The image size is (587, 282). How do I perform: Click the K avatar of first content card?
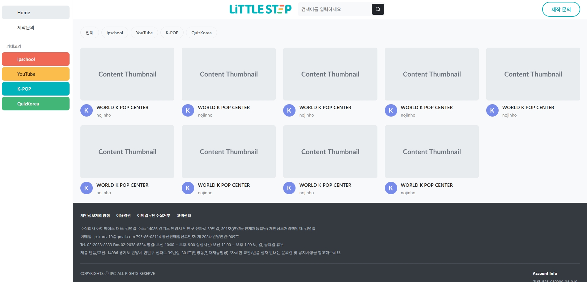(x=87, y=111)
